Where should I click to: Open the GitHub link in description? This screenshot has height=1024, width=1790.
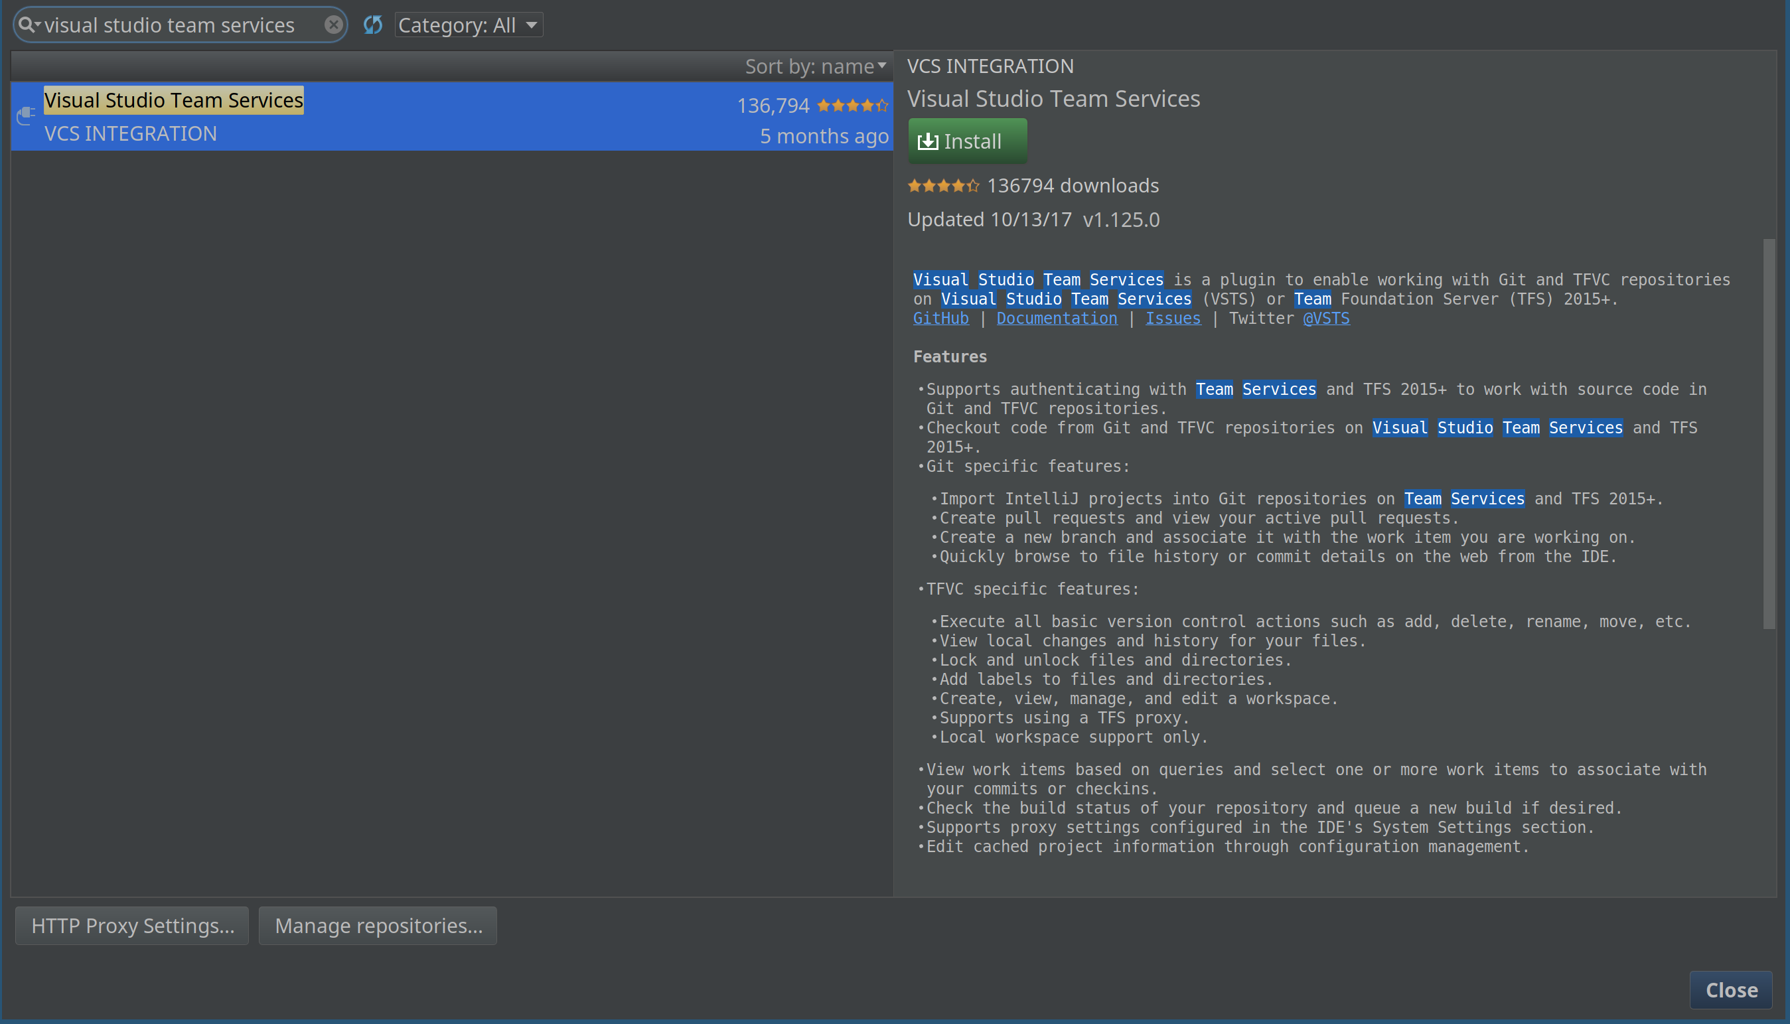point(940,319)
